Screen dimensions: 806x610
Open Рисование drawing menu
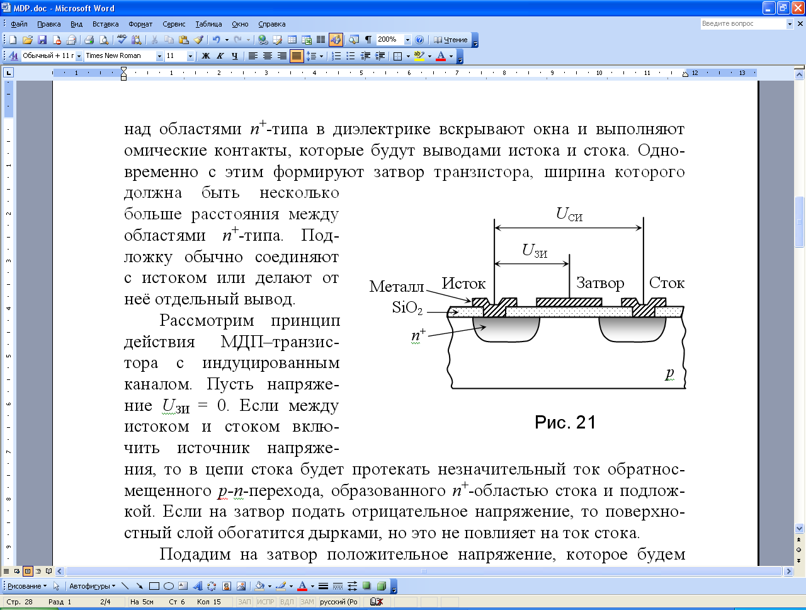coord(27,586)
